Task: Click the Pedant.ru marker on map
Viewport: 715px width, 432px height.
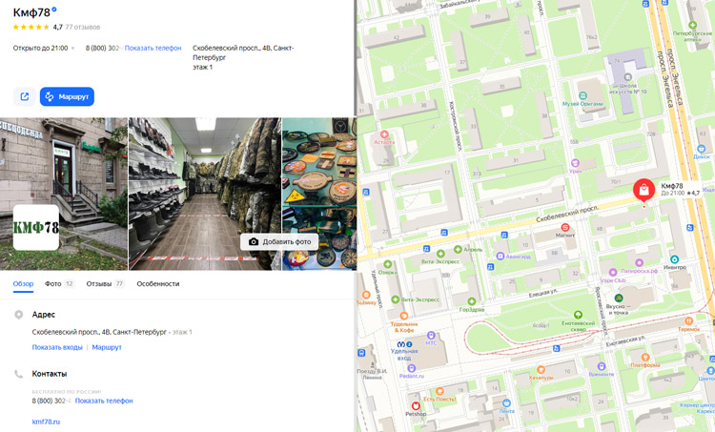Action: (411, 368)
